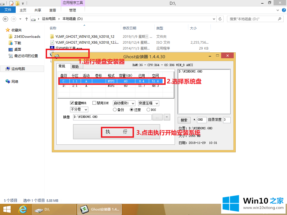Switch to the 共享 ribbon tab
The image size is (287, 215).
coord(38,10)
